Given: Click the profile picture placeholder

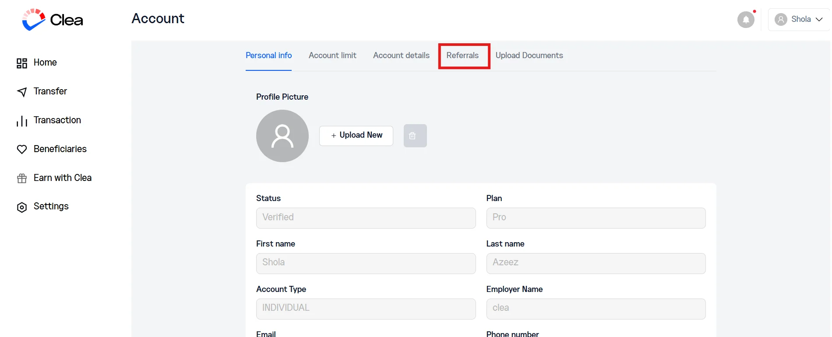Looking at the screenshot, I should [x=282, y=136].
